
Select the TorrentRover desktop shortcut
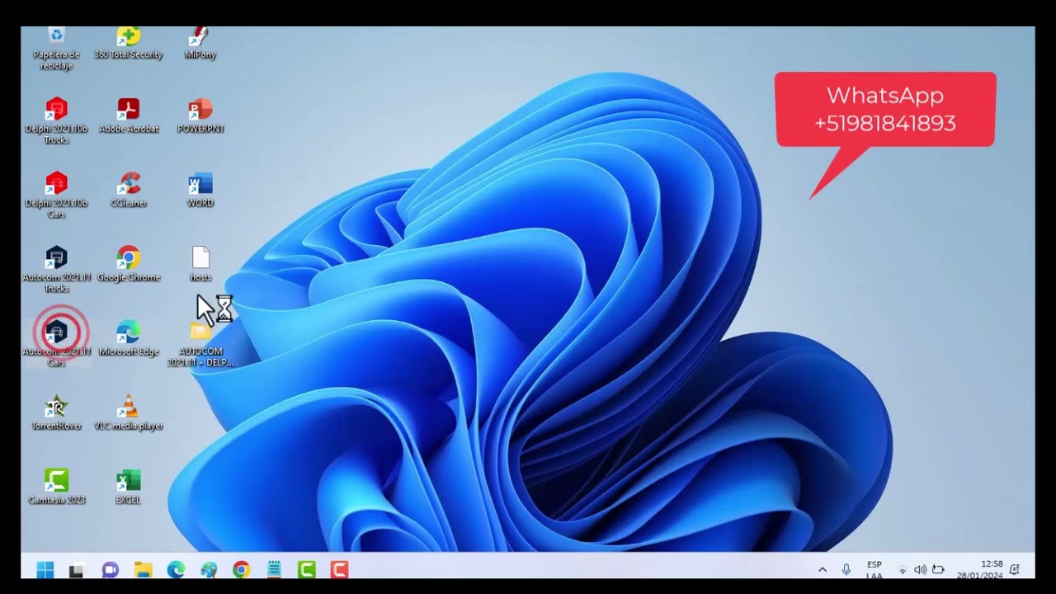(56, 412)
